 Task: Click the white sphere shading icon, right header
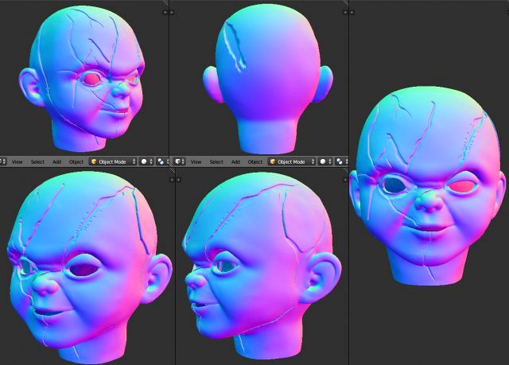tap(323, 161)
